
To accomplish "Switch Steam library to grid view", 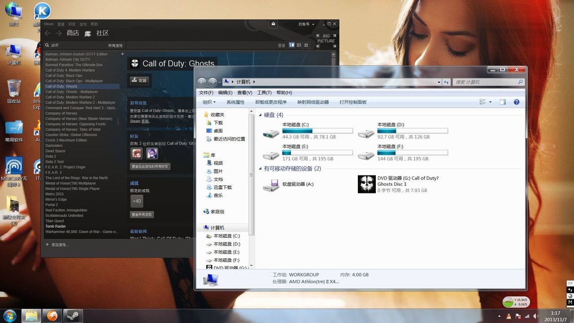I will click(306, 45).
